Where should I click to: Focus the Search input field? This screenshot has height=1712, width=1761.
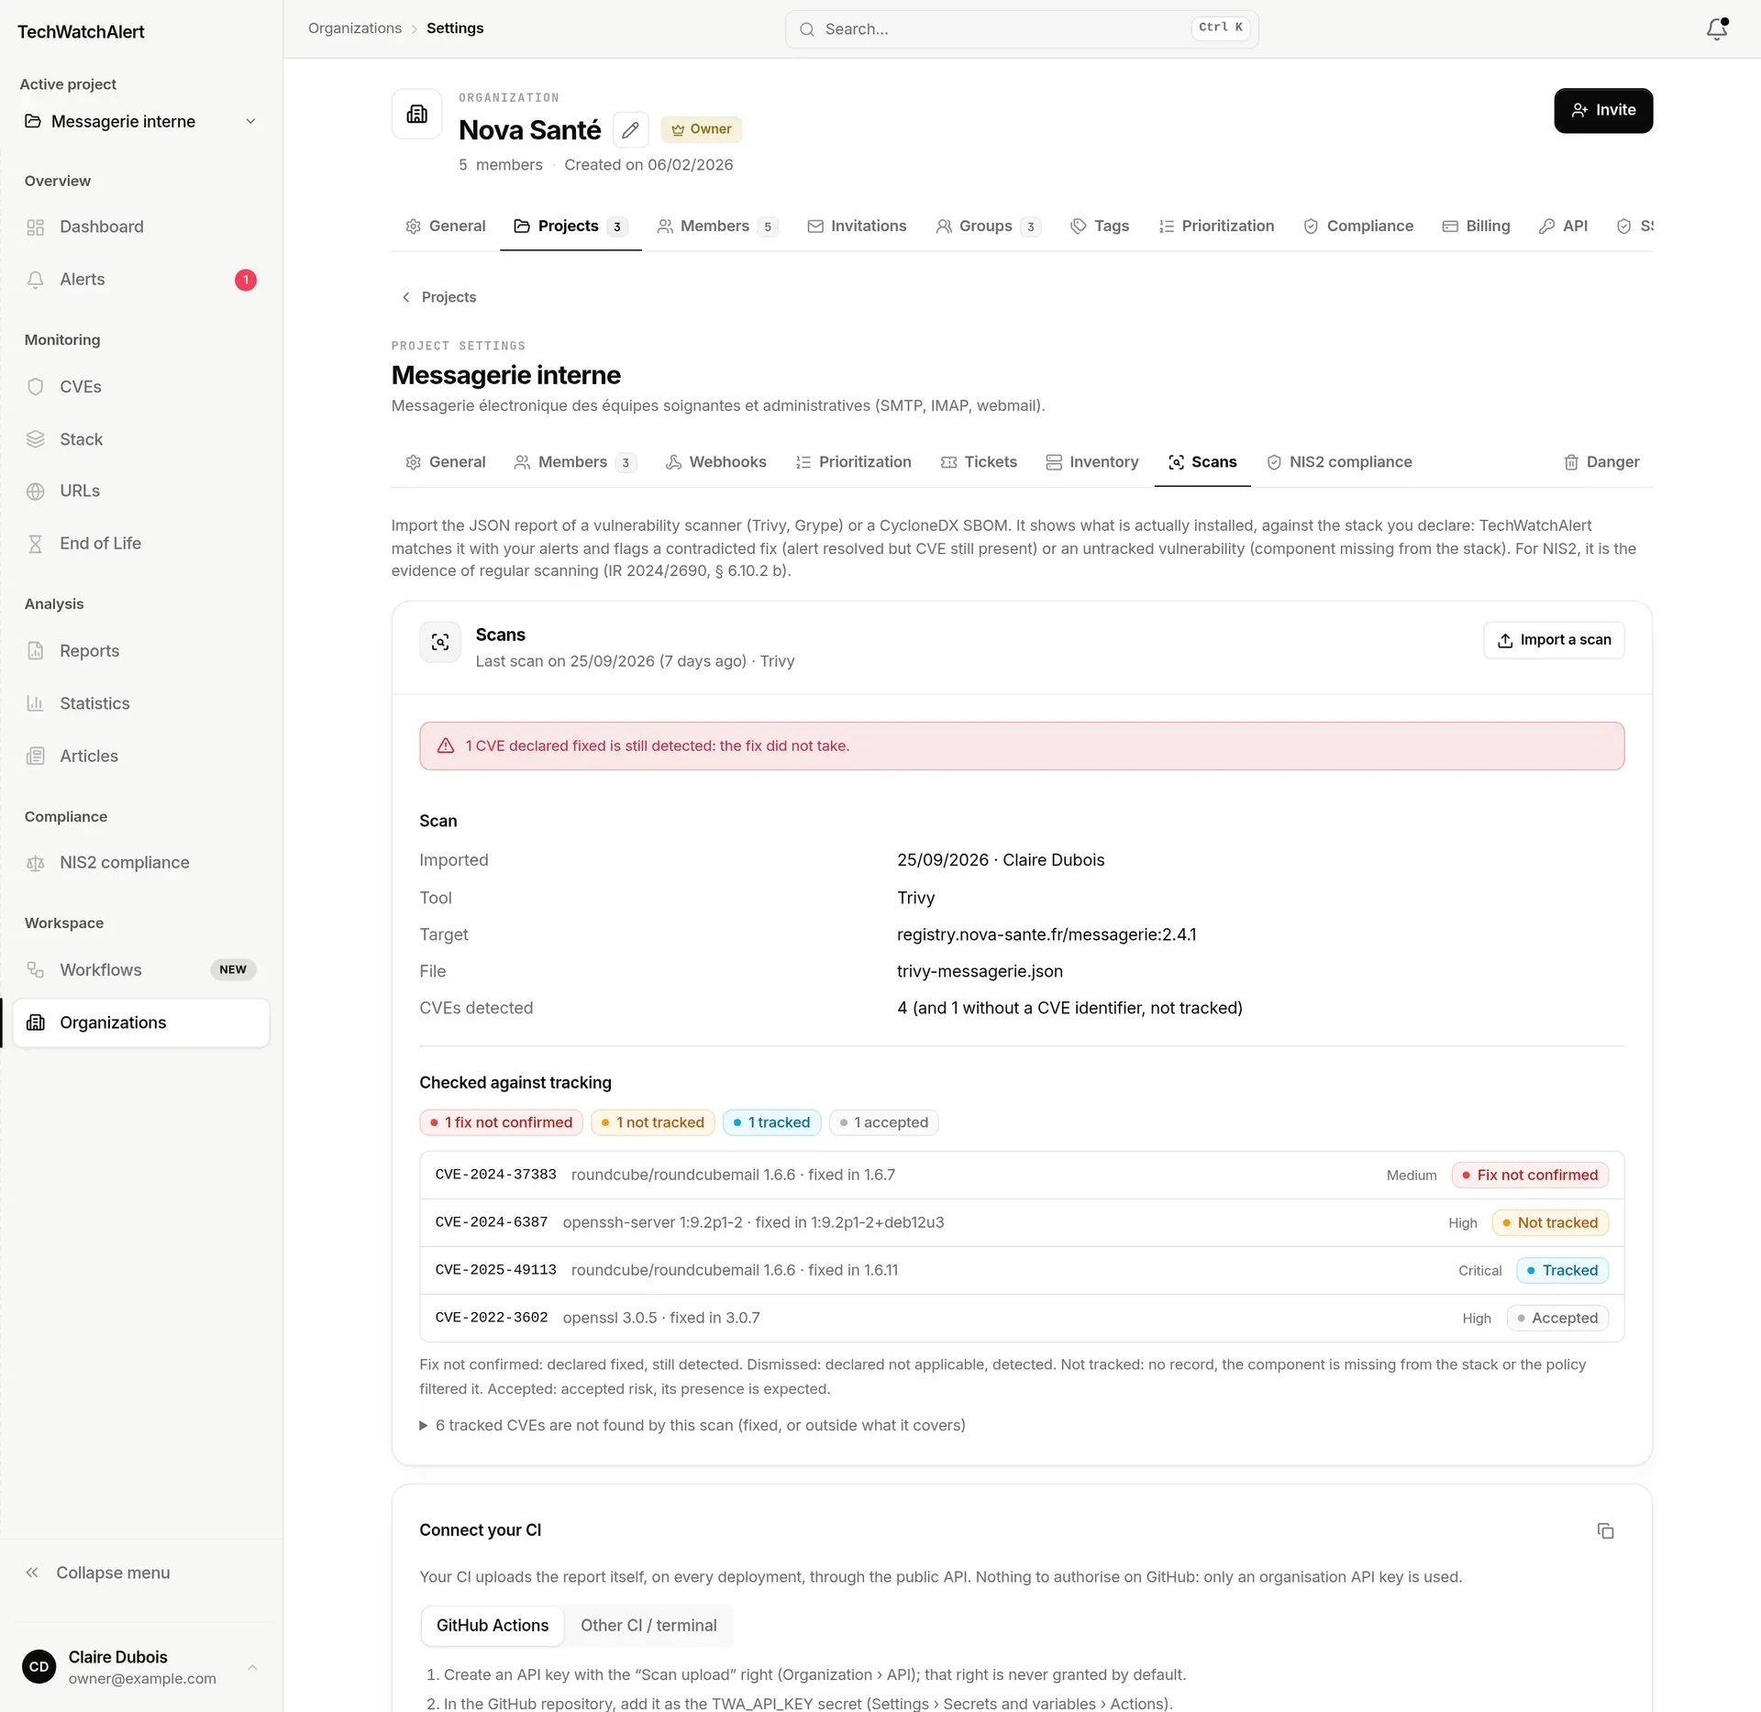(x=1022, y=29)
